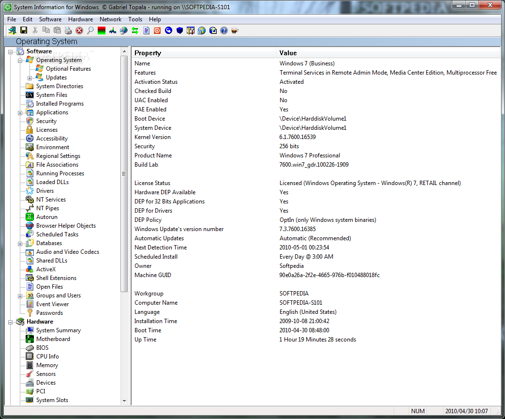Click the save report floppy disk icon

pos(23,30)
